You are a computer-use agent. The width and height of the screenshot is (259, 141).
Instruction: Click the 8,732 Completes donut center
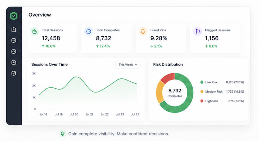[x=175, y=93]
